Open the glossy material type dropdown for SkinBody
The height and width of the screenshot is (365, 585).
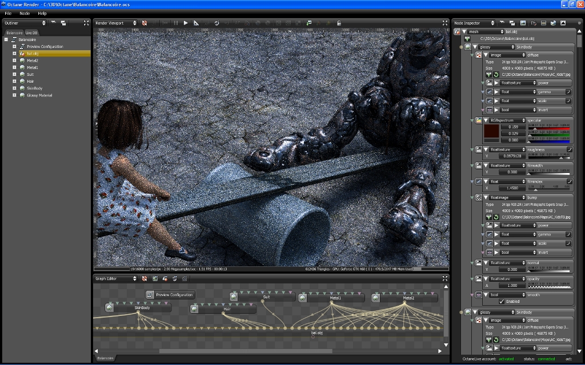(496, 47)
